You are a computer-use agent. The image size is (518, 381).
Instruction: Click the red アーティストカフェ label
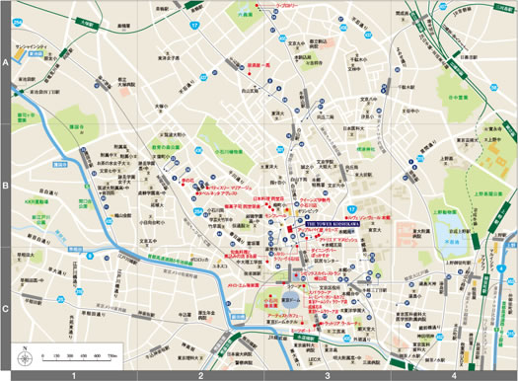(283, 316)
